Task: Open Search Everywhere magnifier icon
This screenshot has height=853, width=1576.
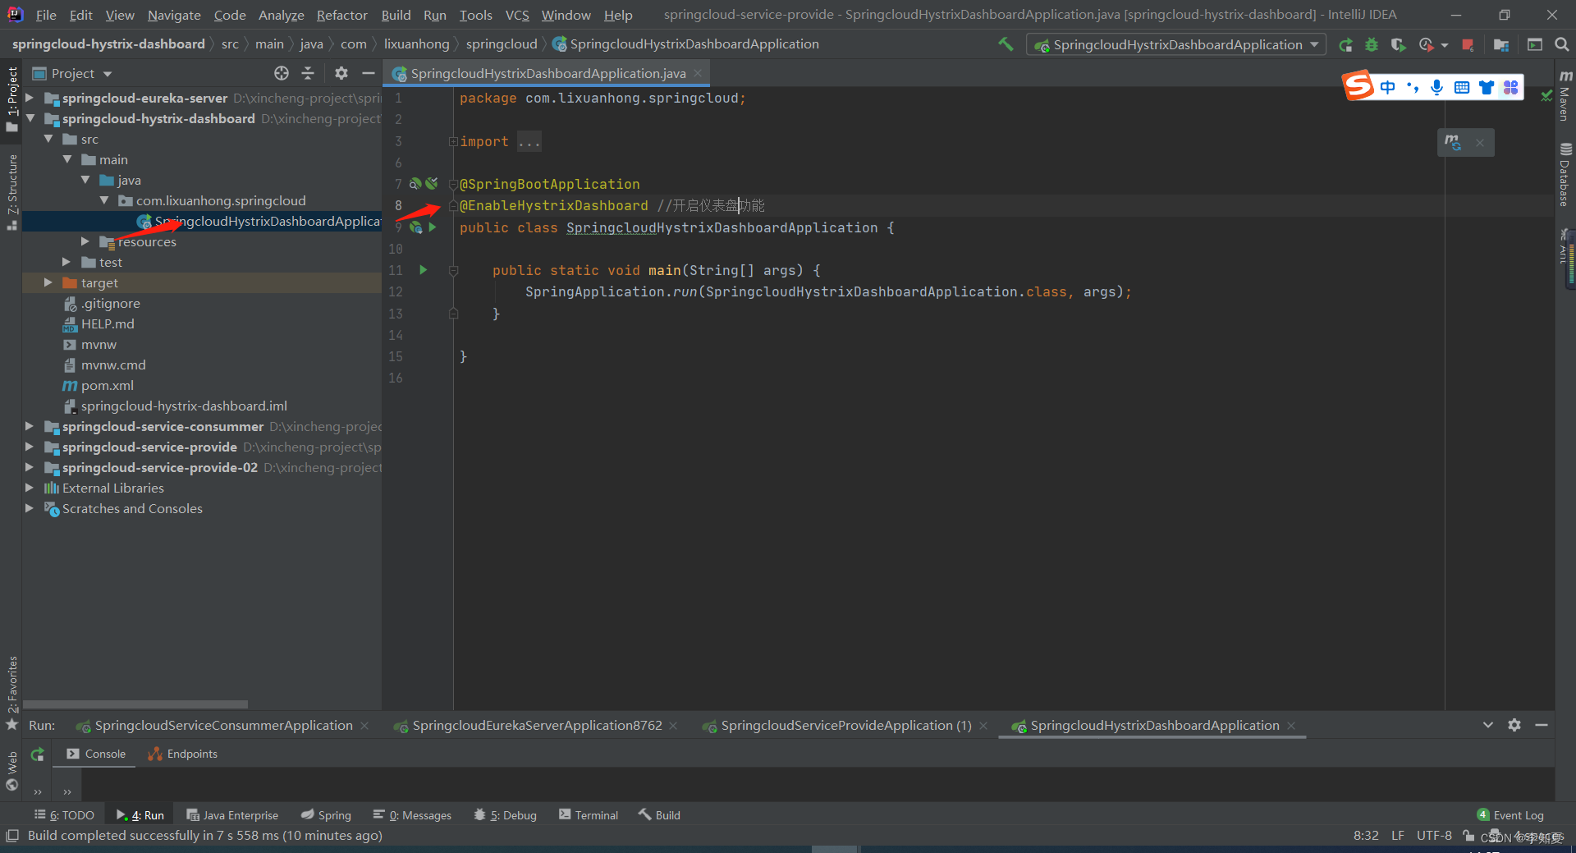Action: tap(1562, 45)
